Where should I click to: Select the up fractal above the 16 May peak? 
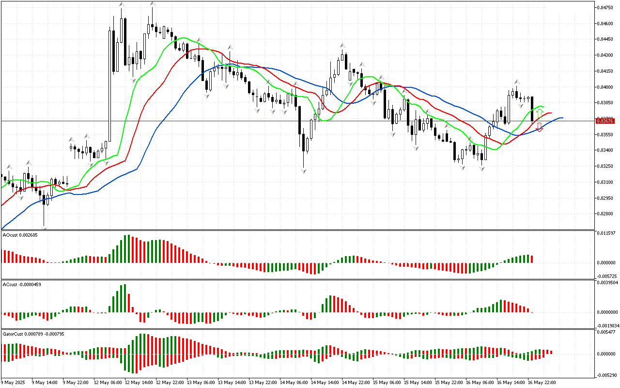[x=516, y=82]
